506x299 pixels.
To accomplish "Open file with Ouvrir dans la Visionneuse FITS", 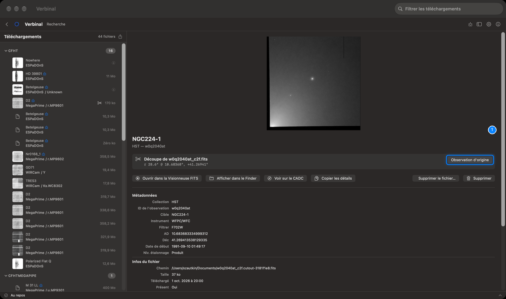I will pos(167,178).
